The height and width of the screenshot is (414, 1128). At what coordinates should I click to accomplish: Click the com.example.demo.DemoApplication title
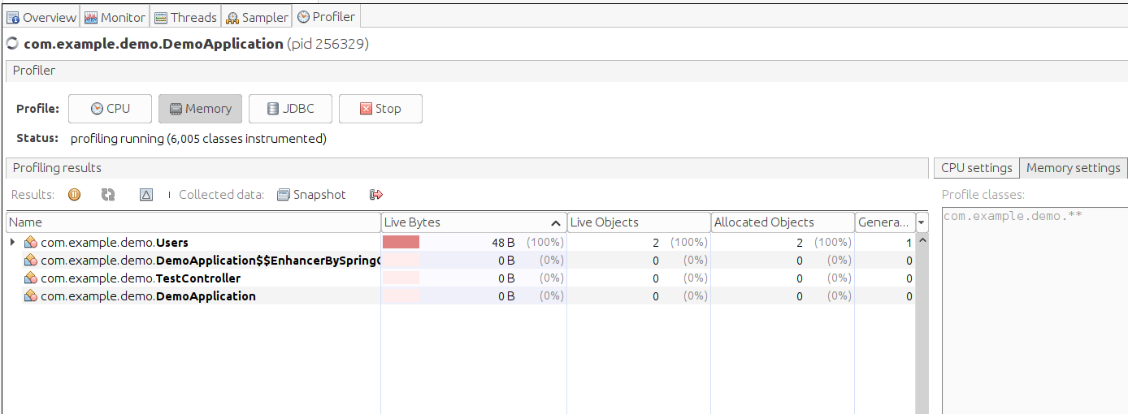(x=154, y=44)
